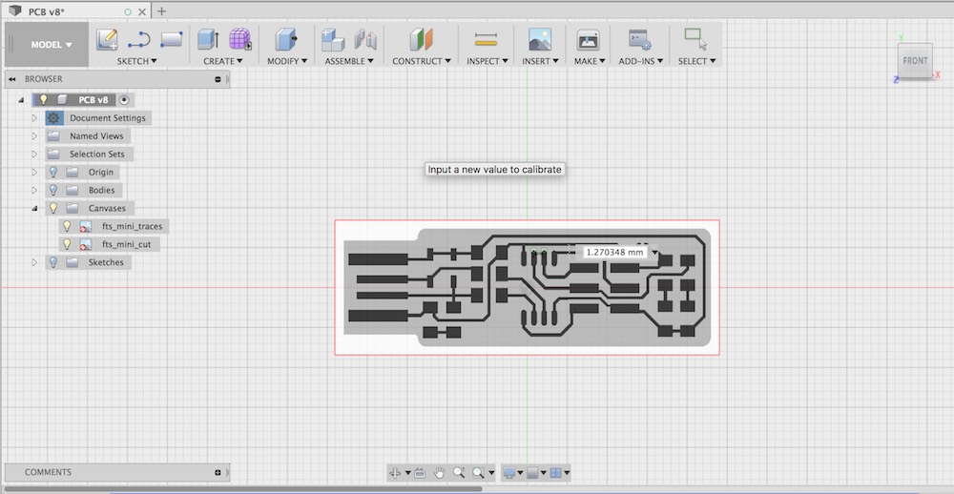Click the FRONT face of view cube

coord(915,61)
